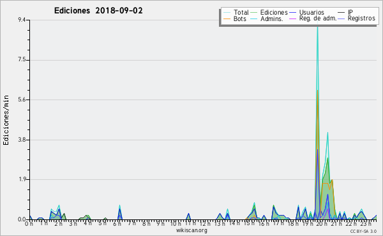Click the '12 h' x-axis label

coord(205,223)
